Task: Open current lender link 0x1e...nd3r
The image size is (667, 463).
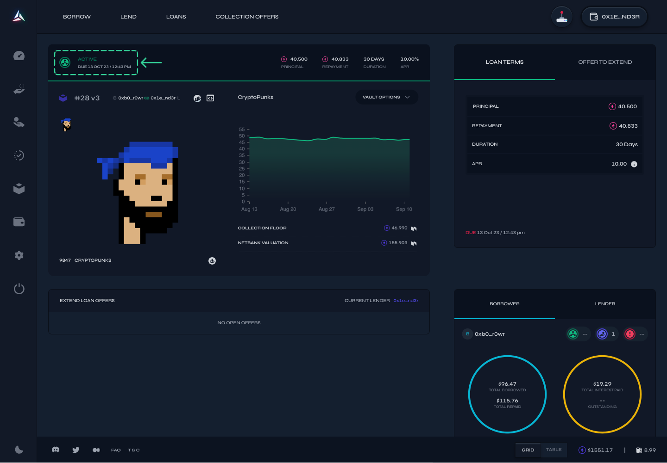Action: [x=406, y=301]
